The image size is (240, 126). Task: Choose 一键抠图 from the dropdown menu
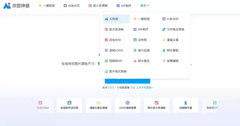click(x=141, y=19)
